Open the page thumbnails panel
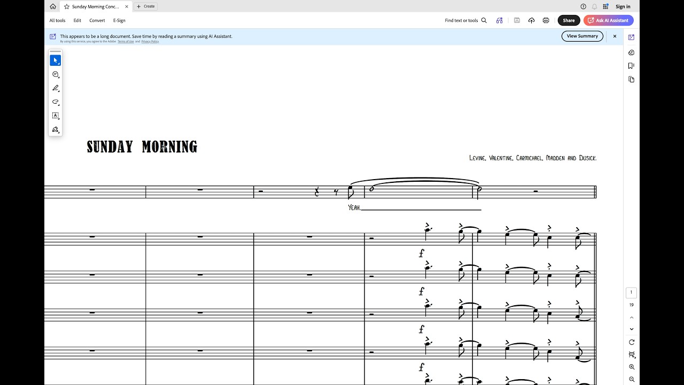The width and height of the screenshot is (684, 385). coord(631,79)
